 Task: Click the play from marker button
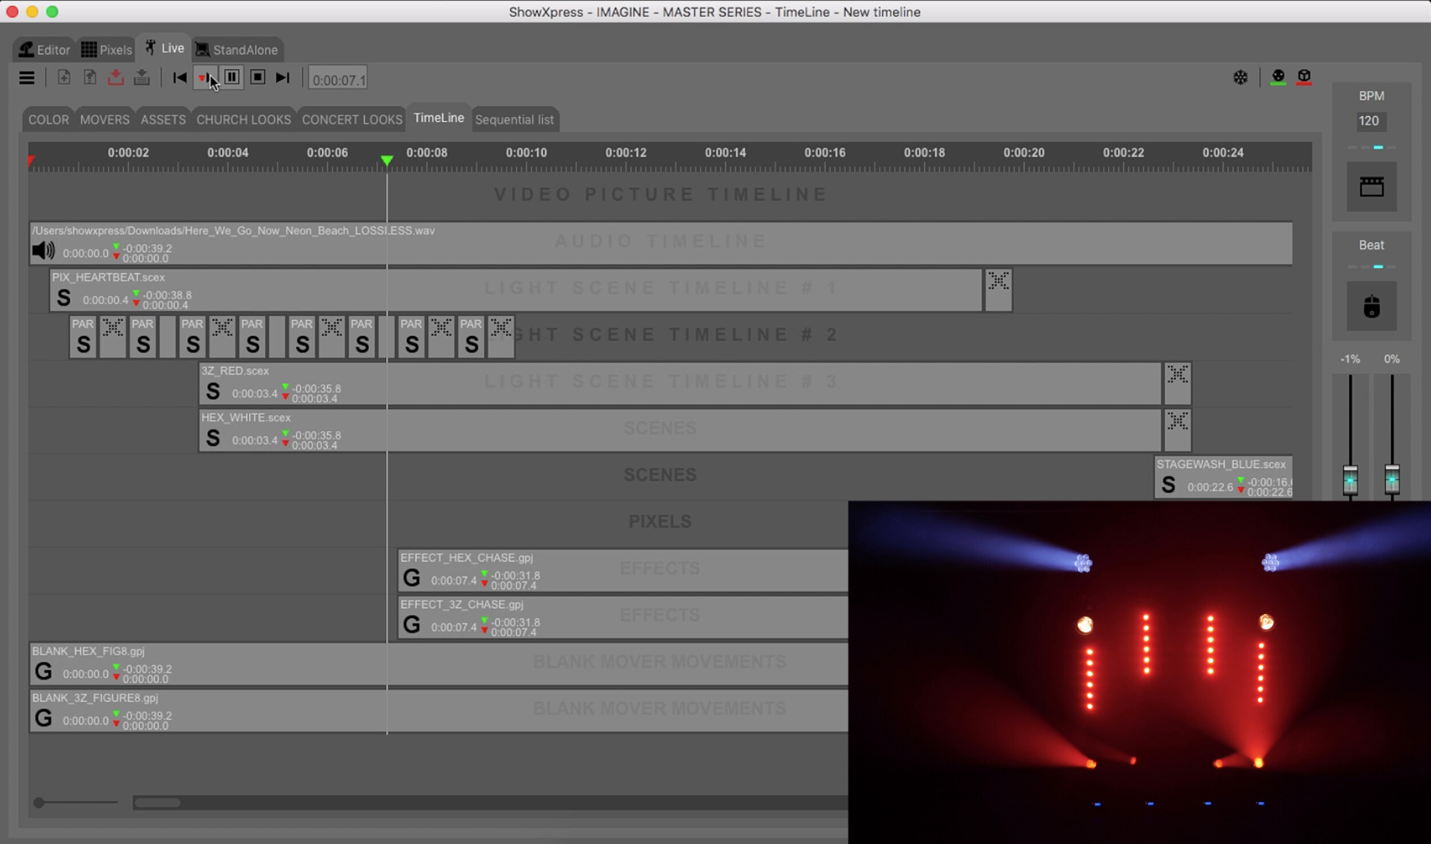[205, 77]
